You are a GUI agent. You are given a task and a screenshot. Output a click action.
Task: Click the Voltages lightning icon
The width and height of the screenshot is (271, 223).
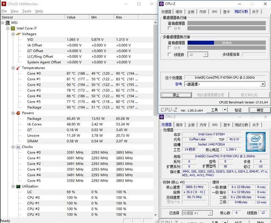(x=18, y=34)
